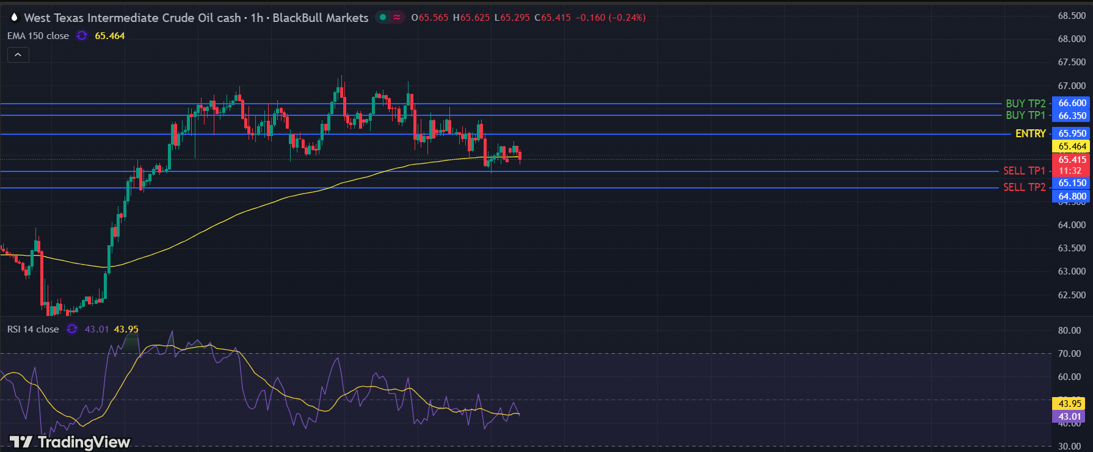Click the crude oil drop symbol icon
The image size is (1093, 452).
tap(14, 18)
